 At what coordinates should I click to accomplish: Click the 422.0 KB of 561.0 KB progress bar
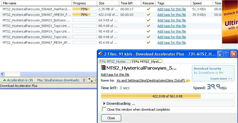tap(168, 96)
